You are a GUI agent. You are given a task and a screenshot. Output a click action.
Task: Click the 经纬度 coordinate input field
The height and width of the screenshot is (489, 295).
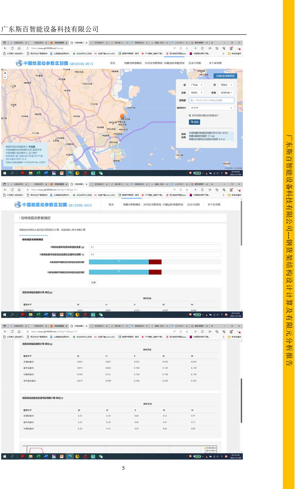211,100
